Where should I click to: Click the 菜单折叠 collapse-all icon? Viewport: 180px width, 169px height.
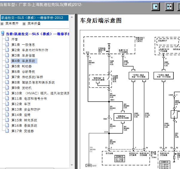point(24,24)
